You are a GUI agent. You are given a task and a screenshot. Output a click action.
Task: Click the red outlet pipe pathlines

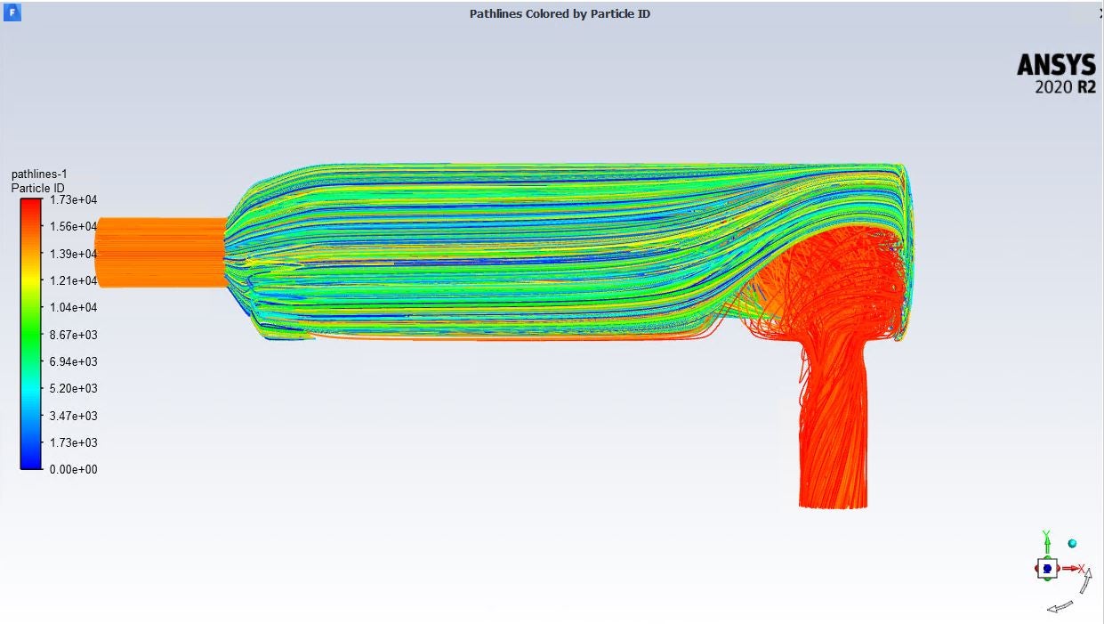tap(833, 427)
